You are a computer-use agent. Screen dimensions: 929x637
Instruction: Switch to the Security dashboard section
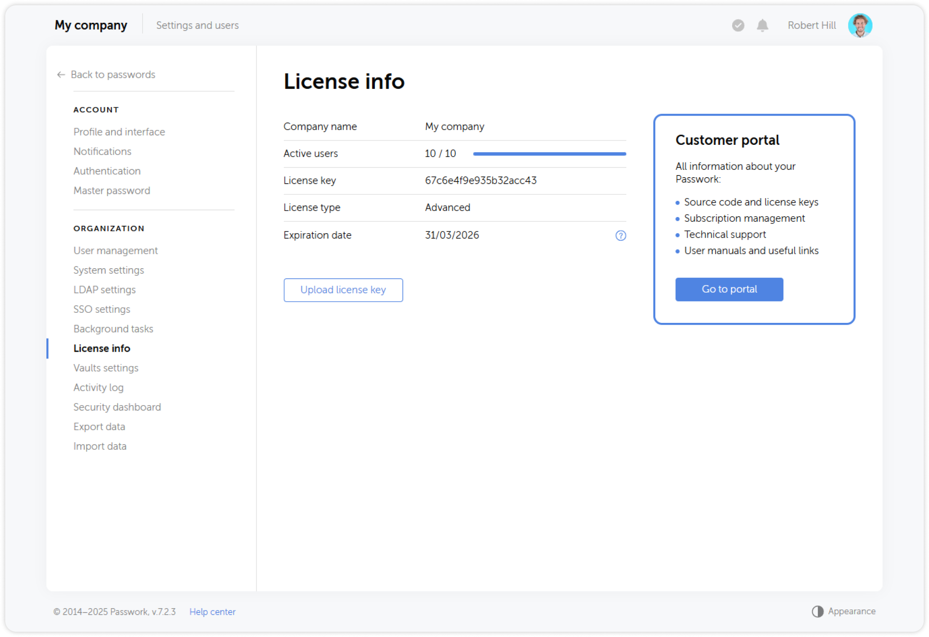coord(117,407)
